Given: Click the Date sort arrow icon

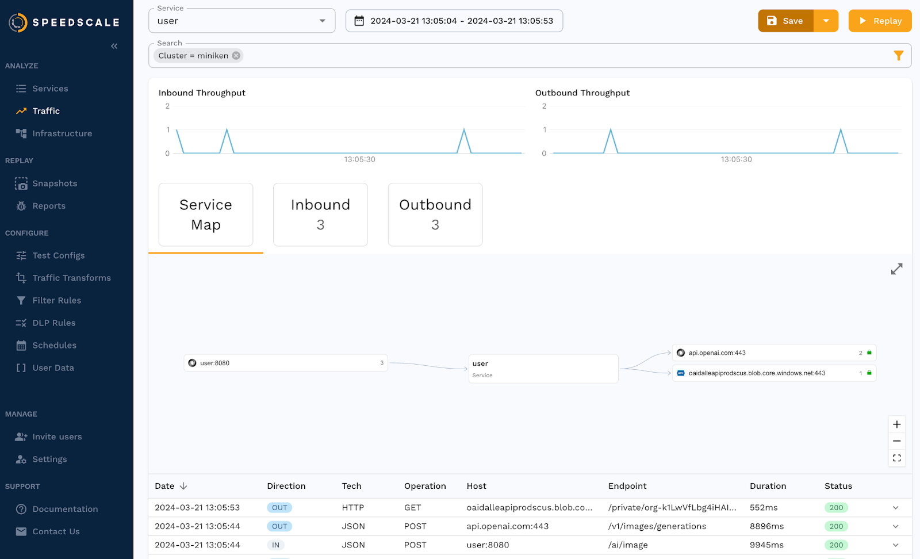Looking at the screenshot, I should [183, 486].
